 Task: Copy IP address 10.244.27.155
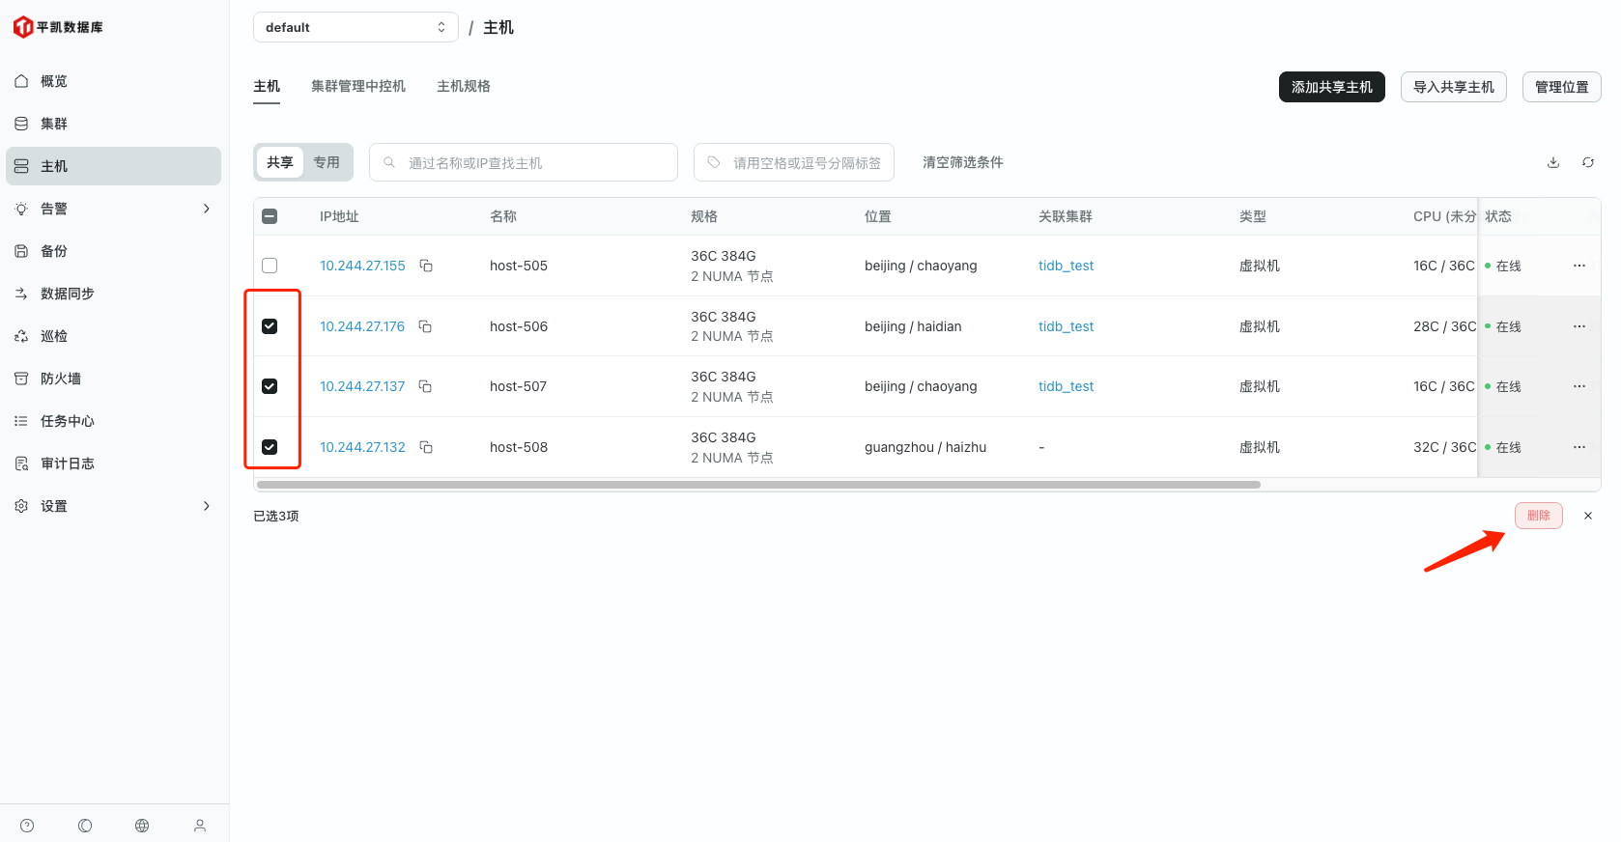point(426,266)
